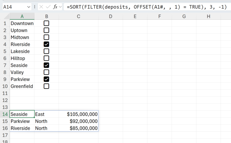Viewport: 231px width, 143px height.
Task: Enable the Greenfield checkbox
Action: point(46,86)
